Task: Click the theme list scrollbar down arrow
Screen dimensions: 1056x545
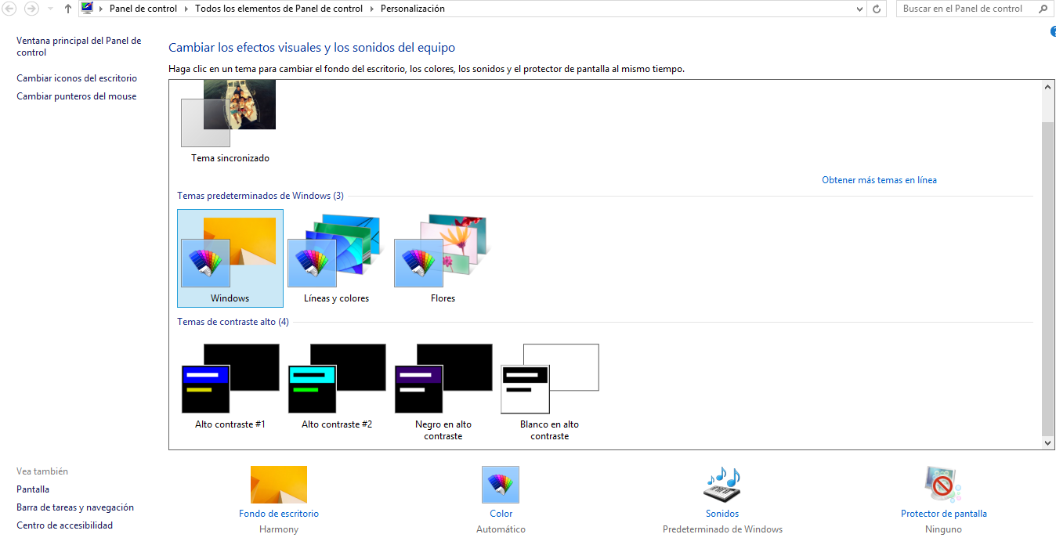Action: tap(1048, 442)
